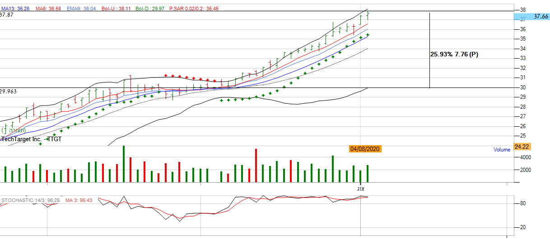Click the MA13 indicator legend label
The image size is (550, 239).
coord(15,8)
